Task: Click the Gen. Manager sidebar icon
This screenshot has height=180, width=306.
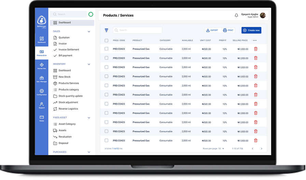Action: (42, 79)
